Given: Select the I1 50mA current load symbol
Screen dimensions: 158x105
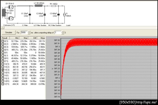Looking at the screenshot, I should (65, 15).
